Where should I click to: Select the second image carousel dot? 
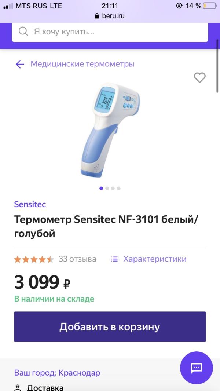point(107,188)
